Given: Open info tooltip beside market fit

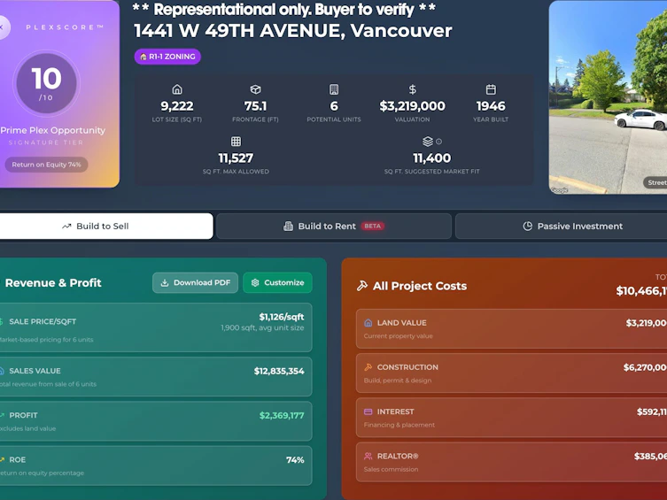Looking at the screenshot, I should pyautogui.click(x=439, y=142).
